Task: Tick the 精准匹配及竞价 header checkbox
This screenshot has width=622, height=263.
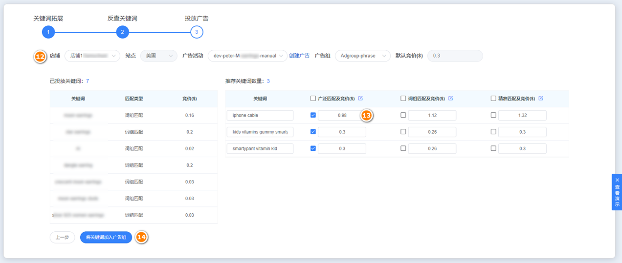Action: pos(493,99)
